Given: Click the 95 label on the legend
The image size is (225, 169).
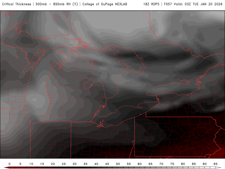Looking at the screenshot, I should (x=215, y=164).
